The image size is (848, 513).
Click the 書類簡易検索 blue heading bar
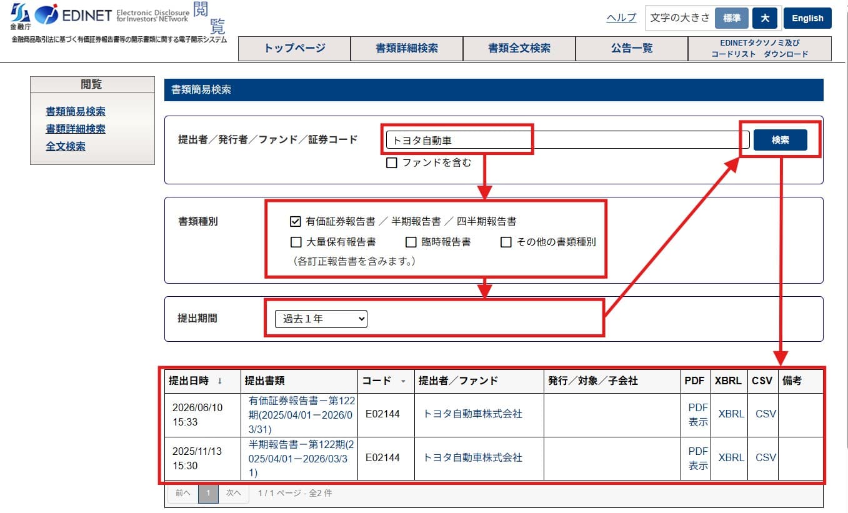pyautogui.click(x=494, y=90)
